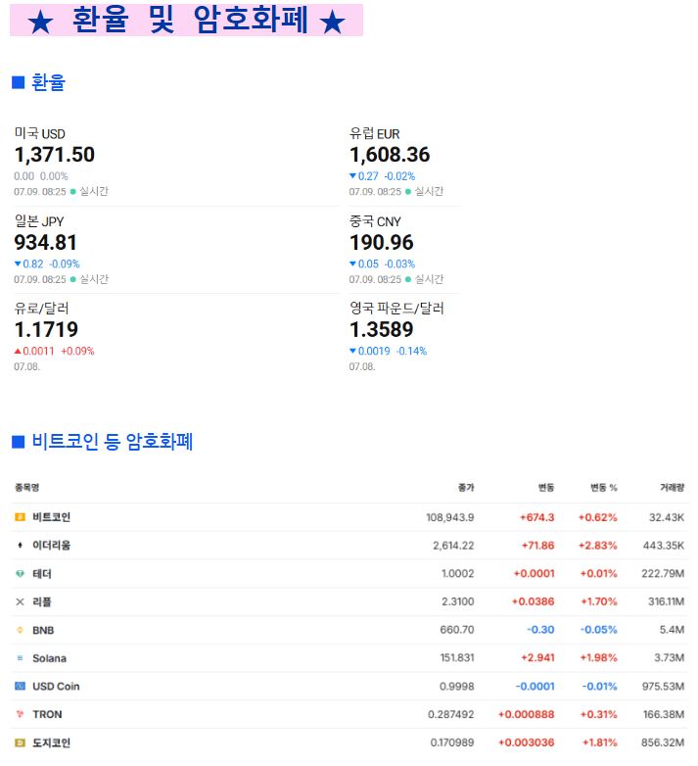Click the 환율 및 암호화폐 title banner
698x766 pixels.
[186, 20]
